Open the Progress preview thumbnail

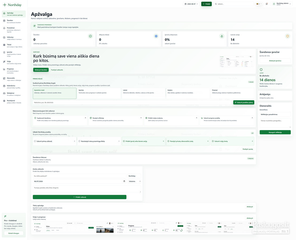(150, 227)
